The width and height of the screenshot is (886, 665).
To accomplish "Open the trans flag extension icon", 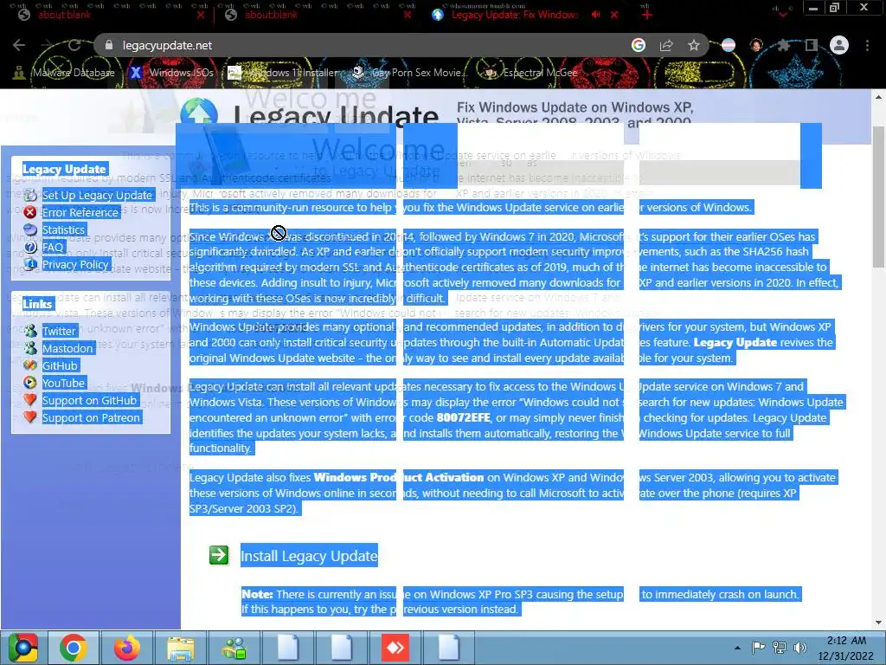I will point(729,45).
